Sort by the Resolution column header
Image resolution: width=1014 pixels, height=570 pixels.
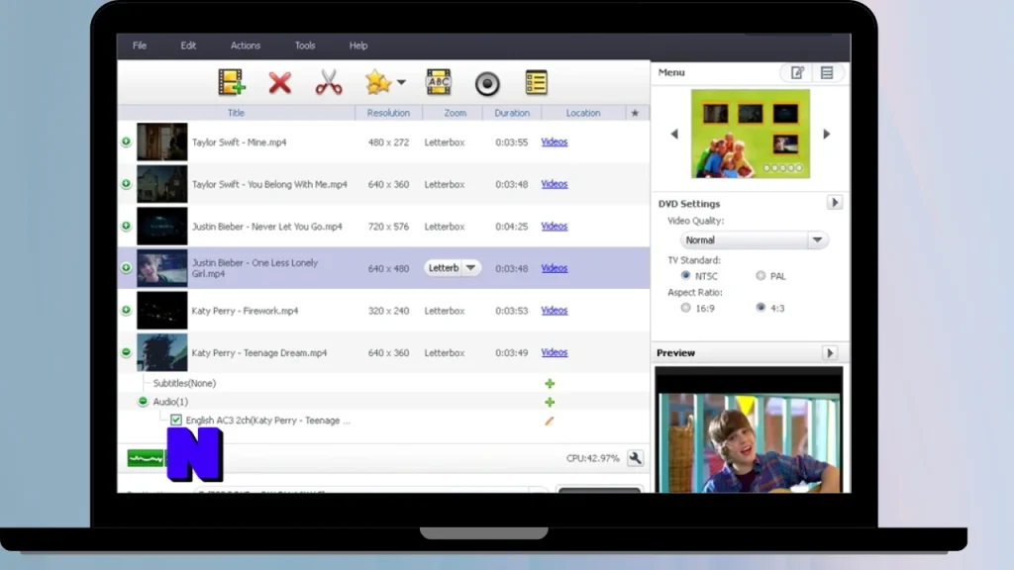click(x=388, y=113)
